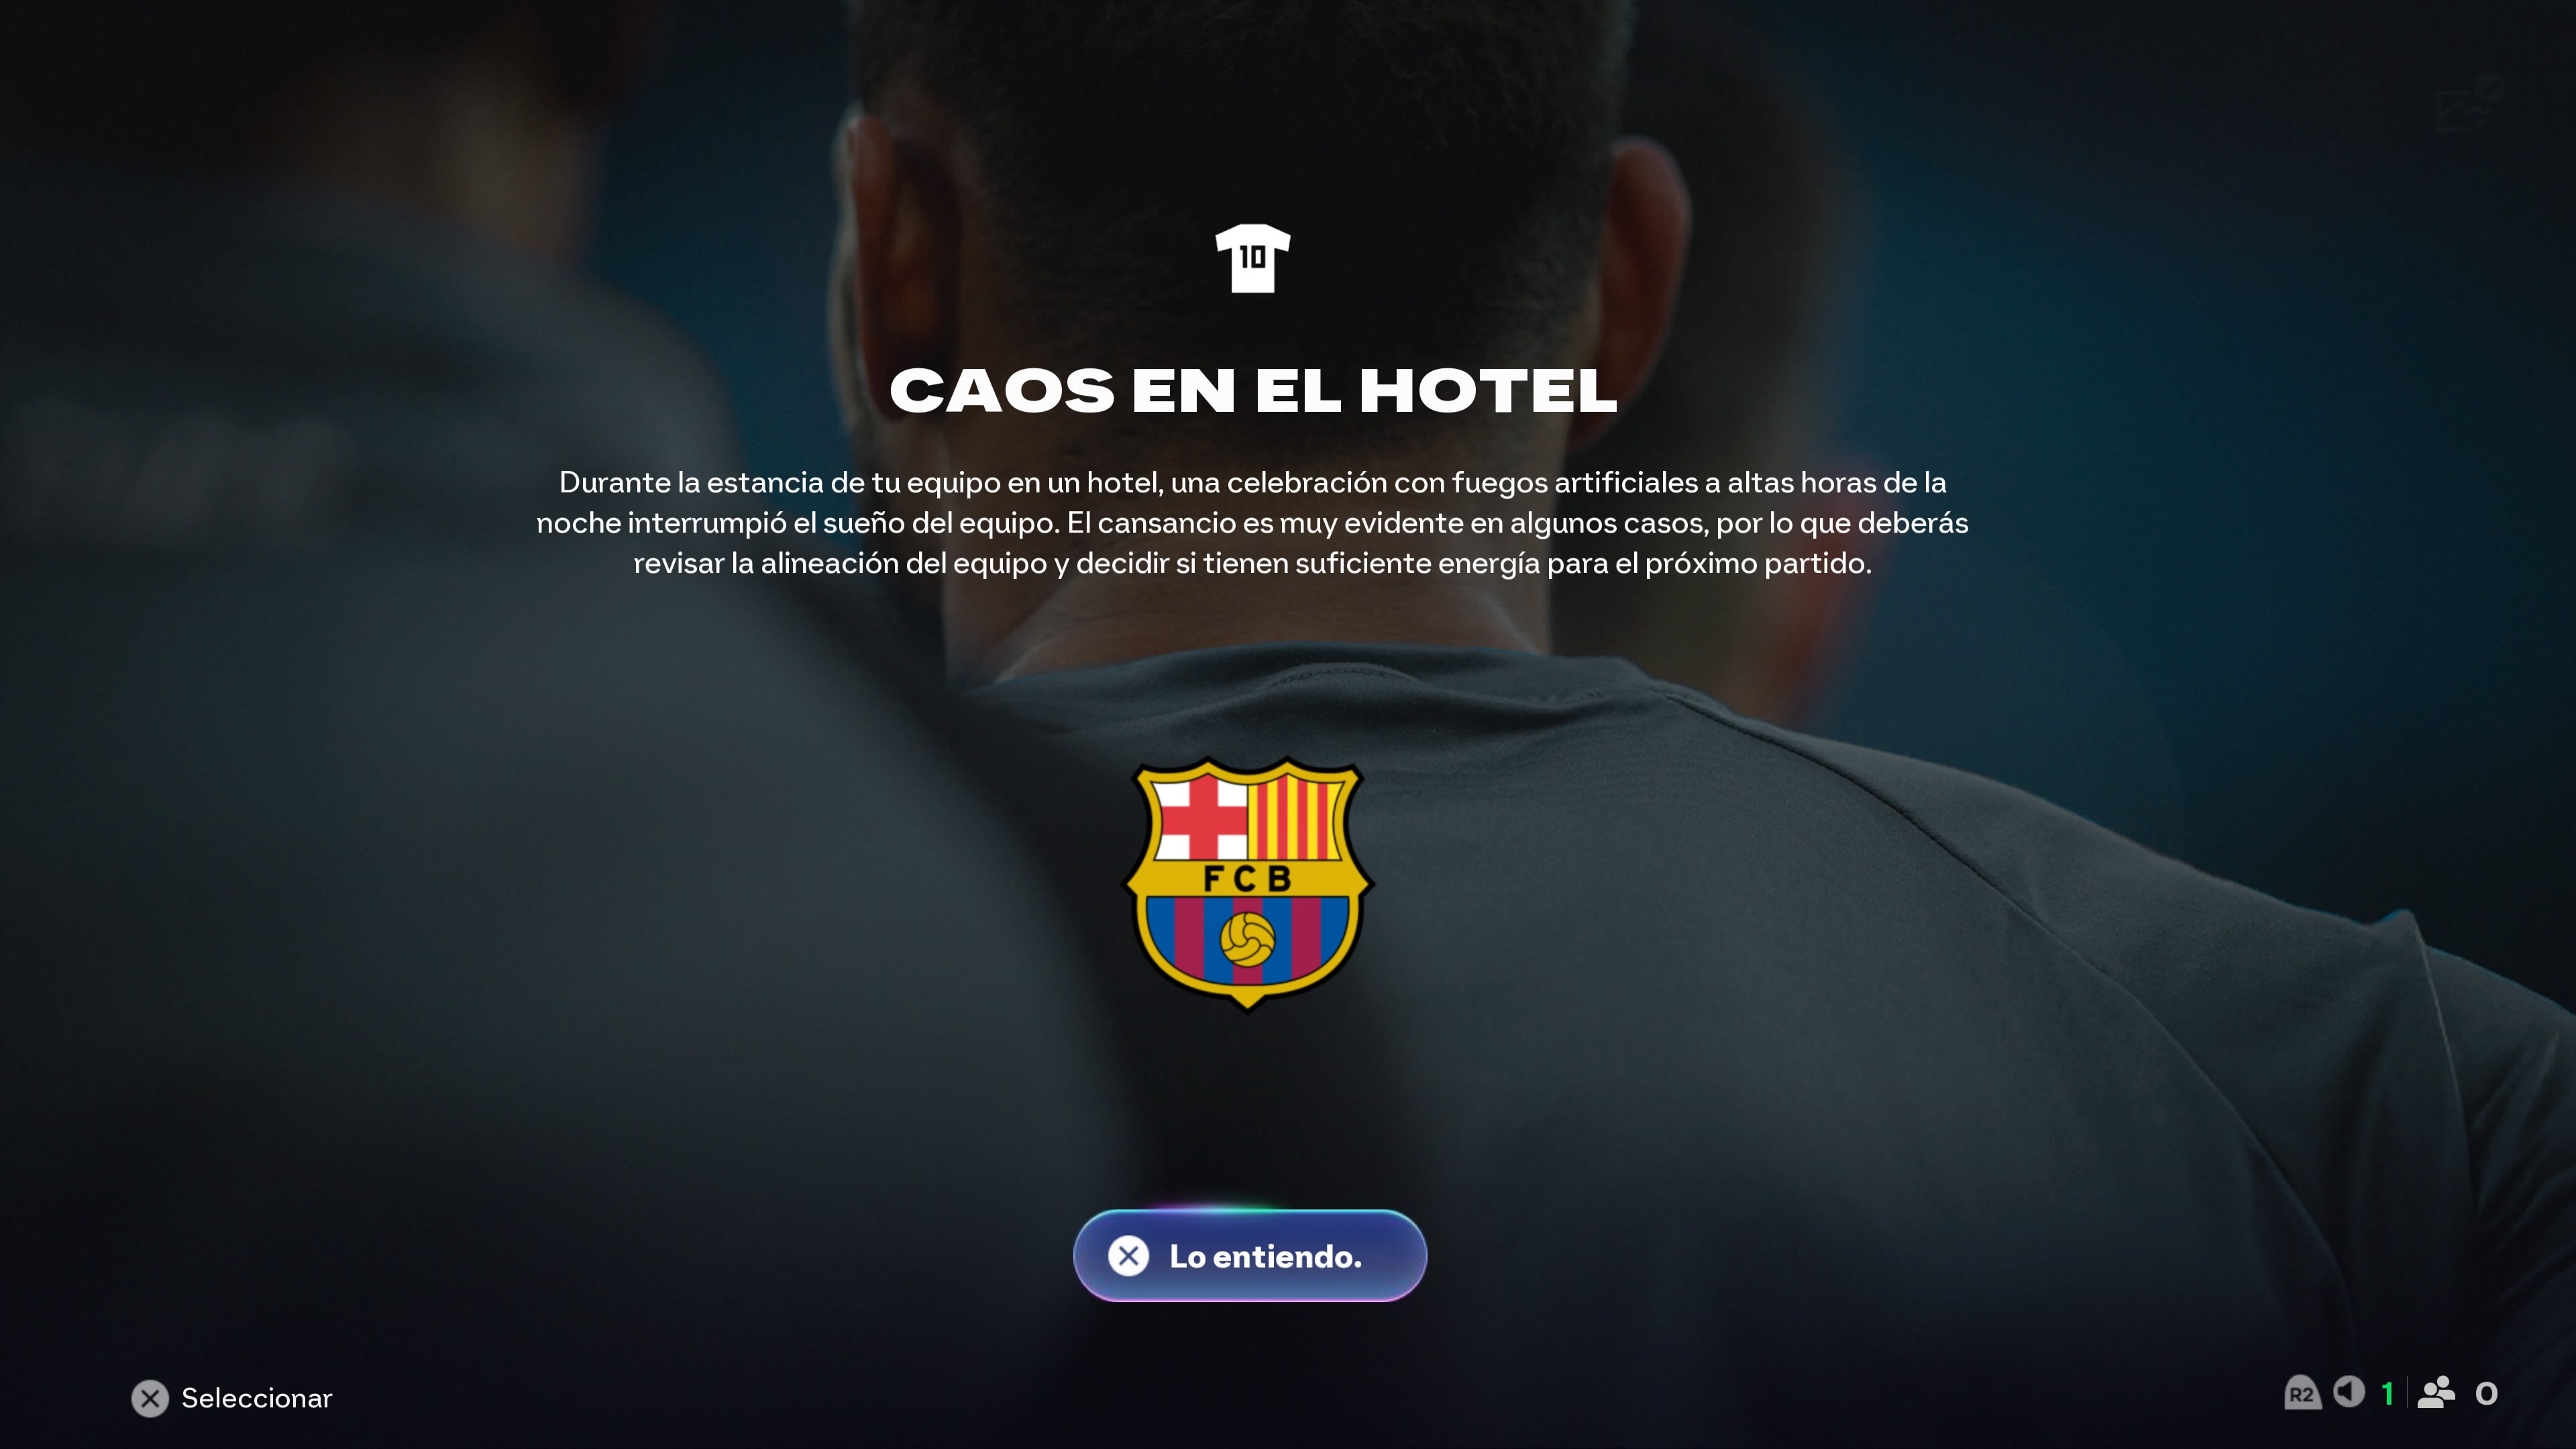Screen dimensions: 2576x1449
Task: Click the FC Barcelona club crest
Action: pyautogui.click(x=1248, y=884)
